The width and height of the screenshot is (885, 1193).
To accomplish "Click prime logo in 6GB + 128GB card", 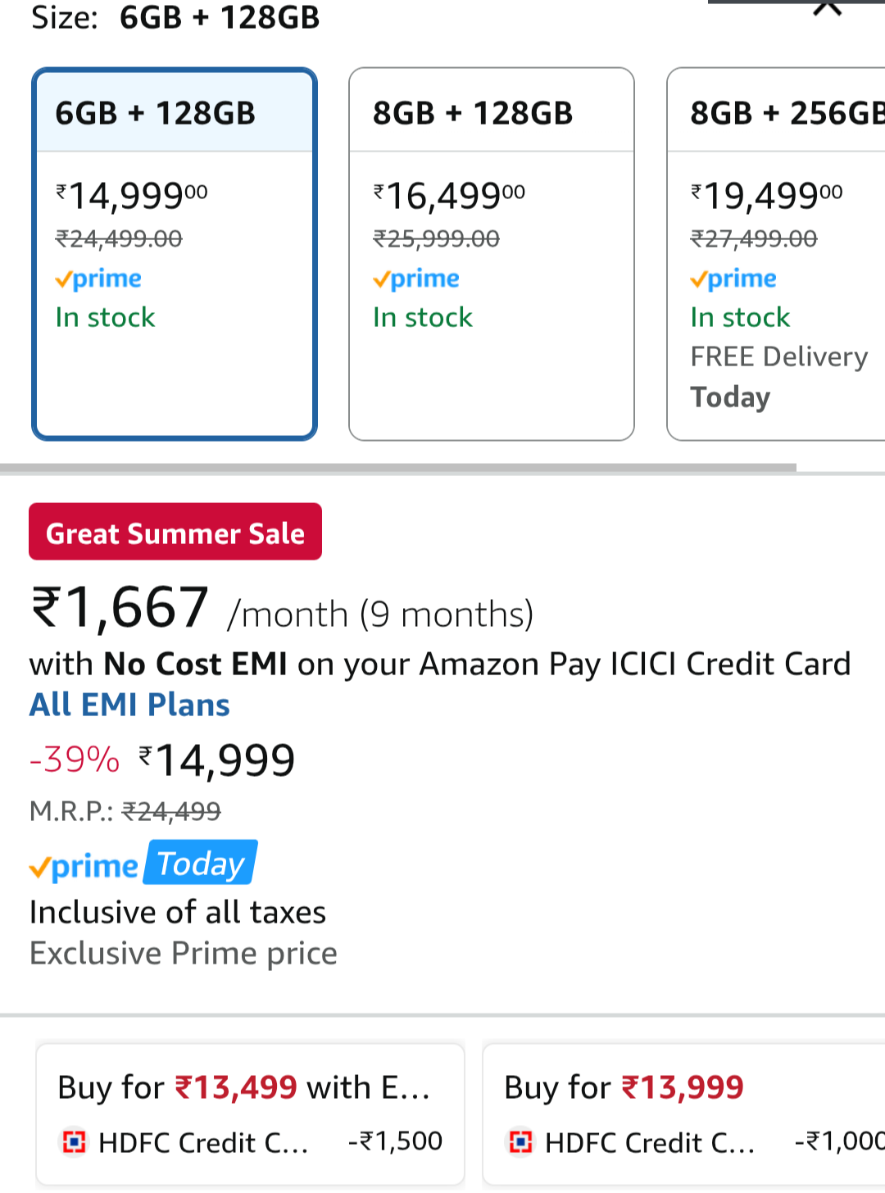I will tap(98, 279).
